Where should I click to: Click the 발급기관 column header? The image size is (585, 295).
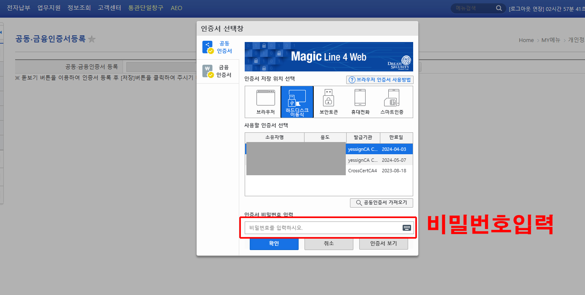tap(363, 138)
